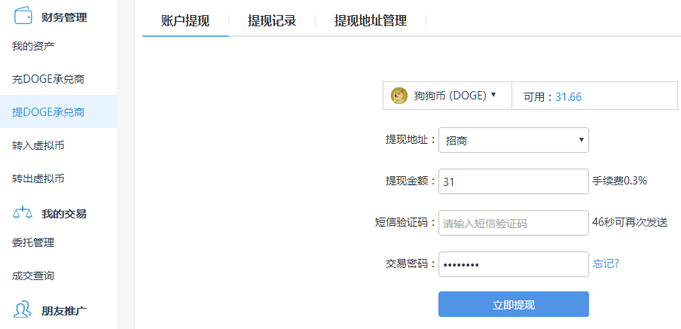Open the 狗狗币 (DOGE) currency dropdown

point(447,96)
